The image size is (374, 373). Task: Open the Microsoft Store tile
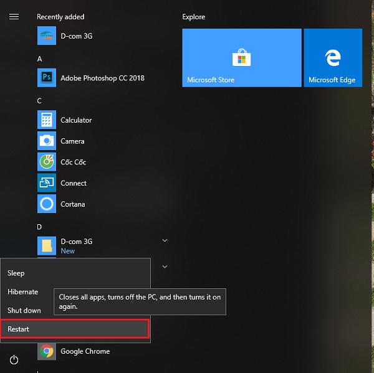(242, 58)
